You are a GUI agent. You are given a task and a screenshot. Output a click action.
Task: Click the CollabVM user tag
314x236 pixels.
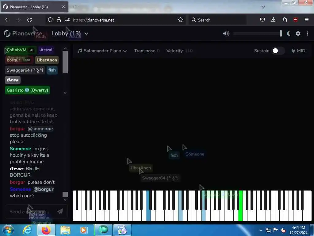point(21,50)
